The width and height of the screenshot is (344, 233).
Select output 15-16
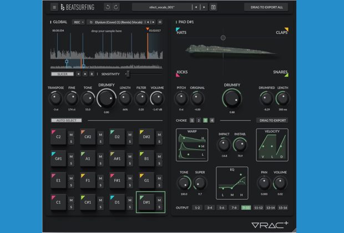282,208
